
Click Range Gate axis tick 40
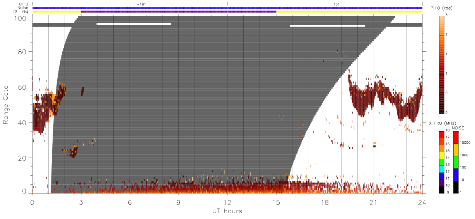click(x=22, y=122)
